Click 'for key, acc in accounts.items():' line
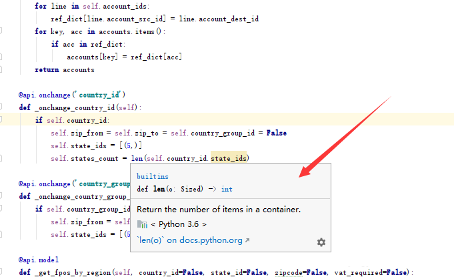Viewport: 454px width, 277px height. tap(100, 31)
